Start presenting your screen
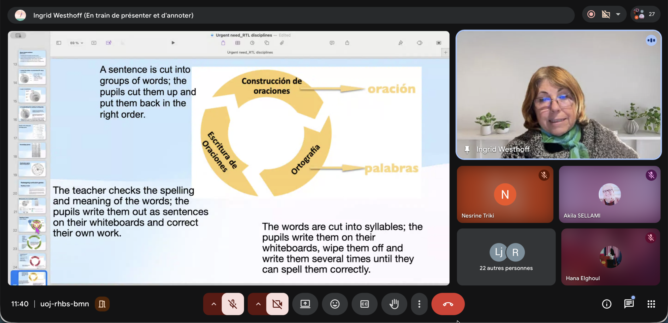Screen dimensions: 668x323 [x=305, y=304]
